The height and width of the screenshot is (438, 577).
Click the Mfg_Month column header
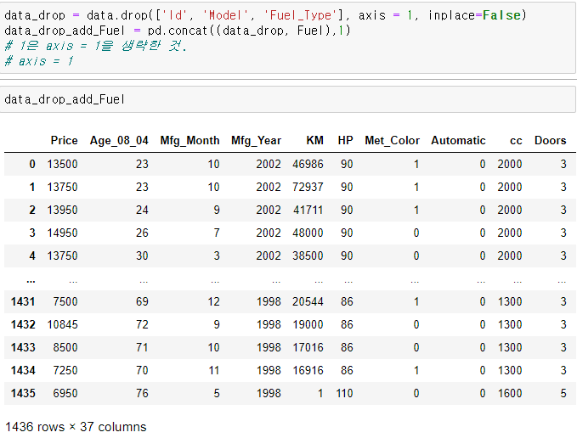pos(190,140)
